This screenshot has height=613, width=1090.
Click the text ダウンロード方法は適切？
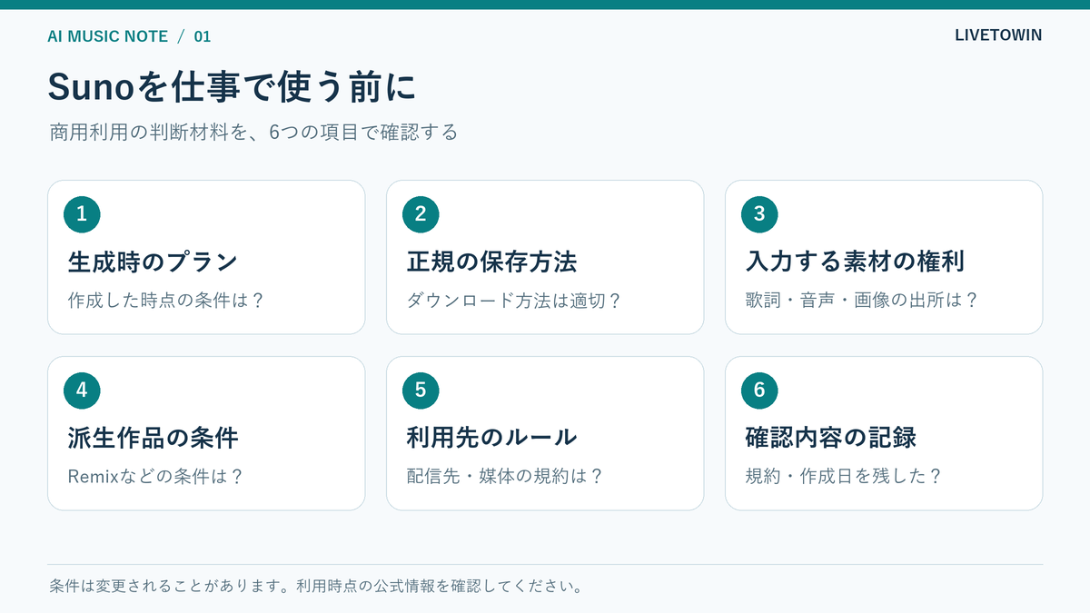point(514,301)
